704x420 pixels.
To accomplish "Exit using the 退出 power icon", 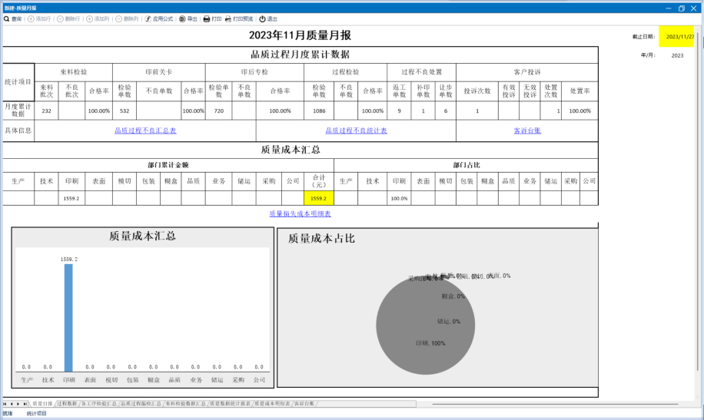I will point(268,18).
